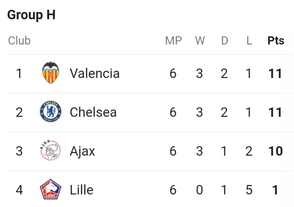Screen dimensions: 294x207
Task: Click Chelsea's matches played value
Action: pos(173,112)
